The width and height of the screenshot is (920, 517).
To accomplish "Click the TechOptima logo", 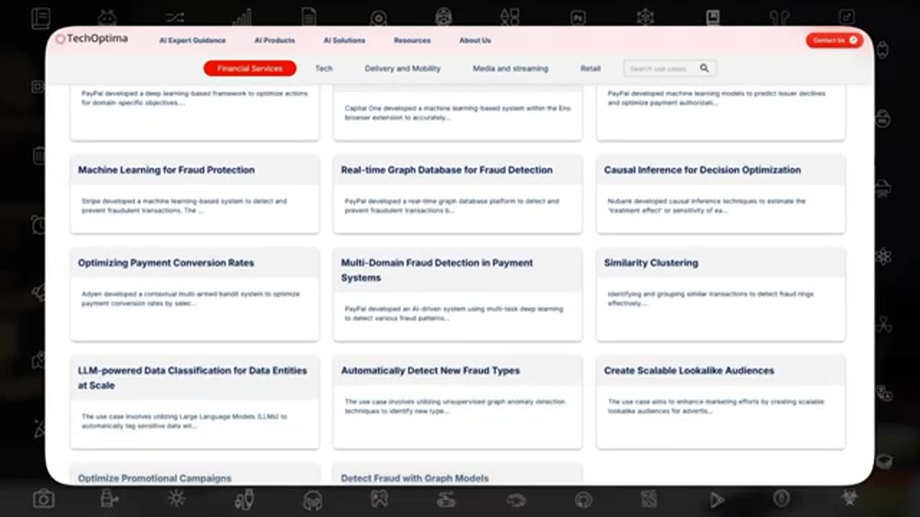I will coord(92,39).
